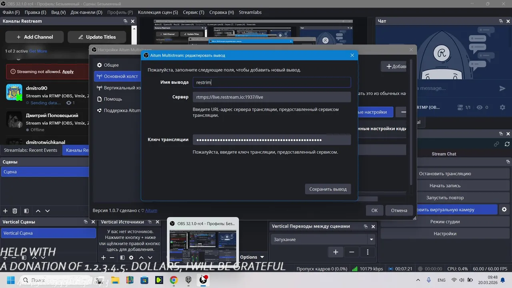Add a source in Vertical Источники
Screen dimensions: 512x288
pos(103,258)
